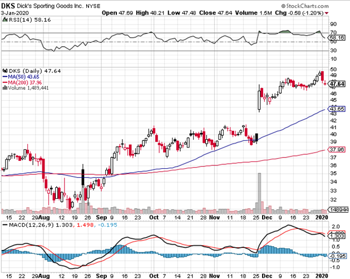The width and height of the screenshot is (350, 279).
Task: Click the red down arrow beside Chg
Action: pos(345,12)
